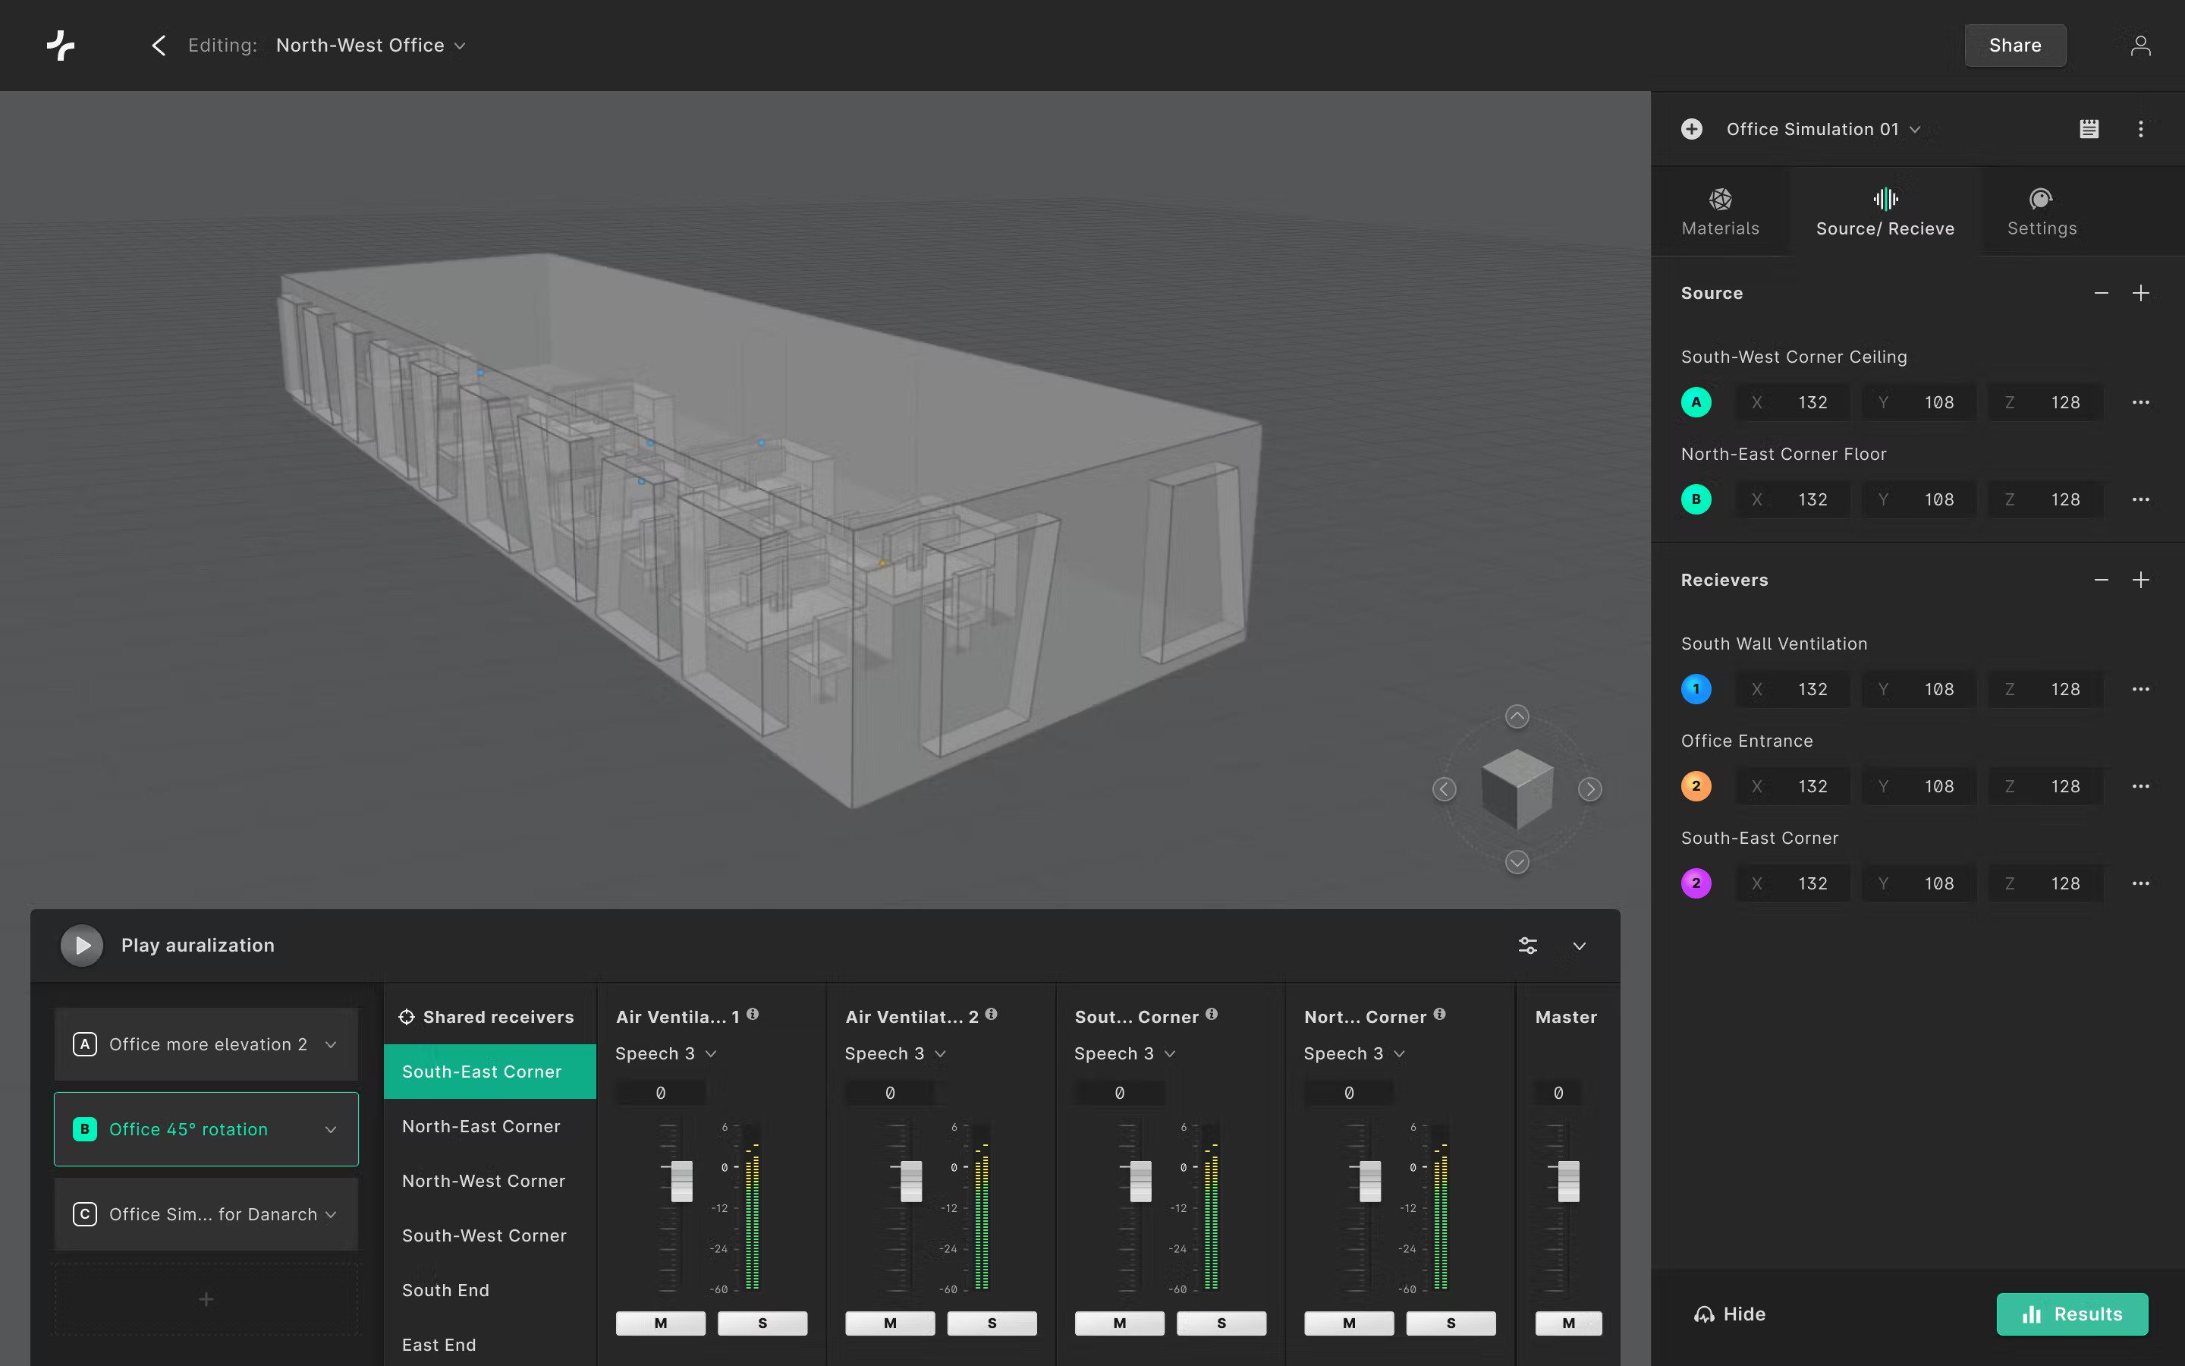Add a new source with the plus icon
Screen dimensions: 2185x1366
tap(2143, 292)
